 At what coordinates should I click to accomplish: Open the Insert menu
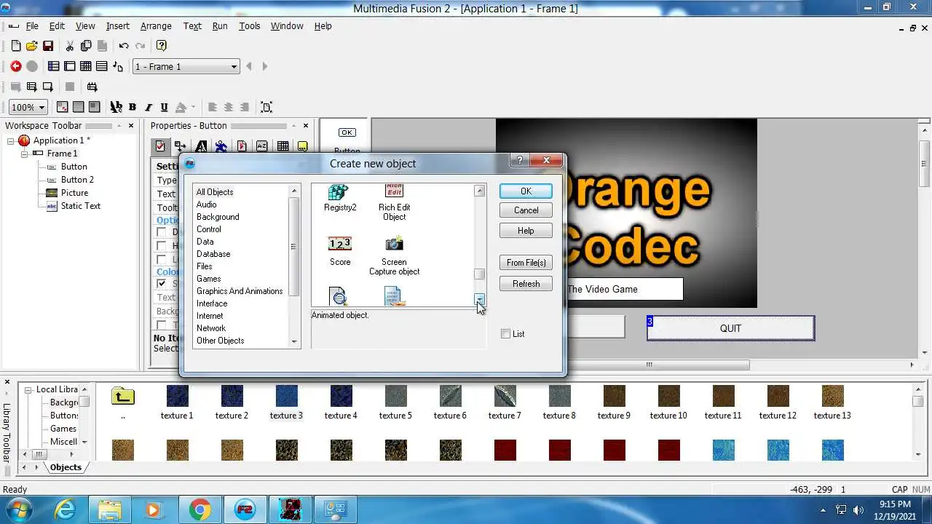pyautogui.click(x=118, y=25)
